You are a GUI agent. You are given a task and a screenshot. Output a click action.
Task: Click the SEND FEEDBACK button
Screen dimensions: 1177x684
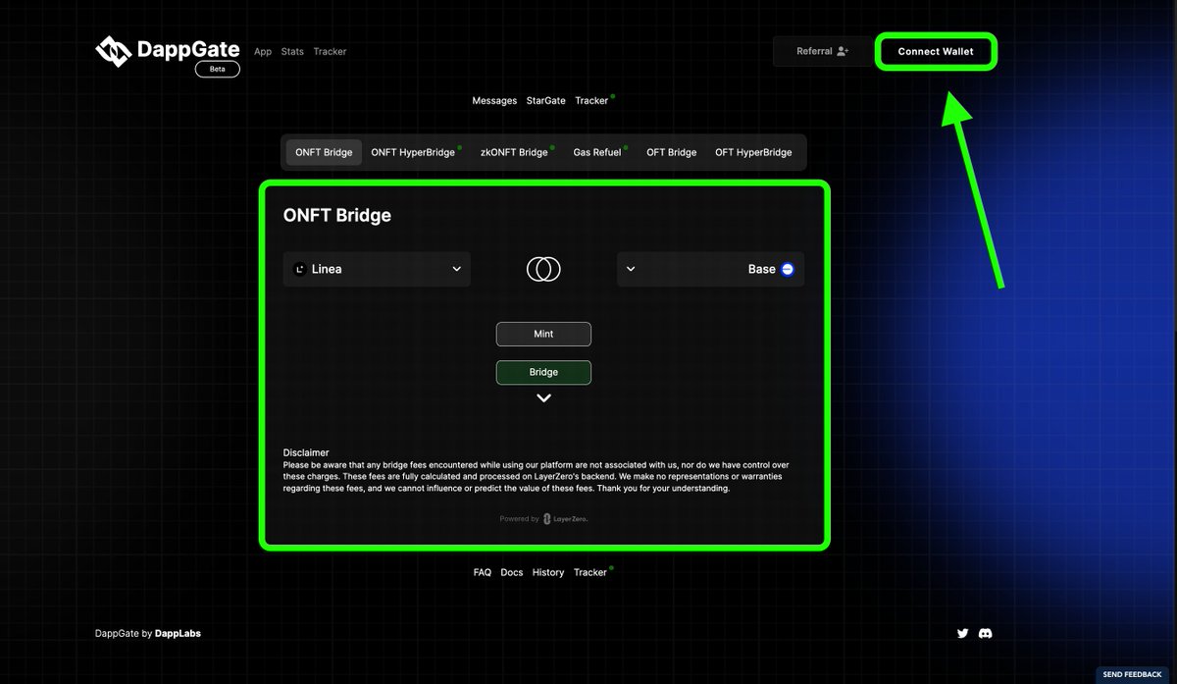(x=1132, y=674)
